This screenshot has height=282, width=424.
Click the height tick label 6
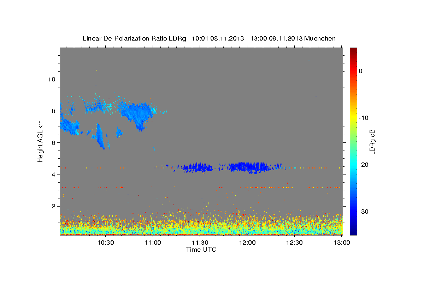coord(54,142)
